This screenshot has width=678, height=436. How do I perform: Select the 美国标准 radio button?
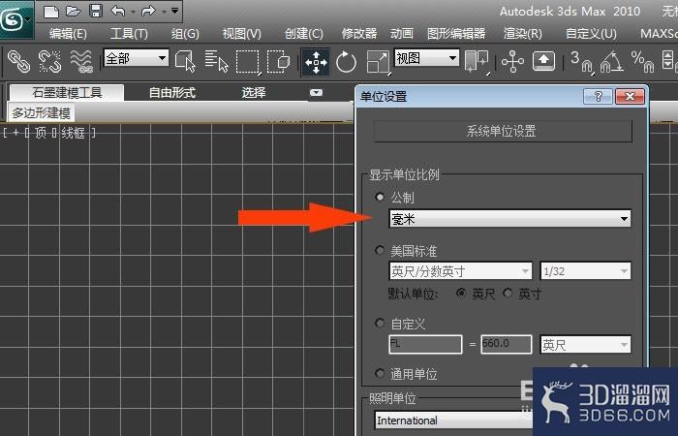[380, 250]
